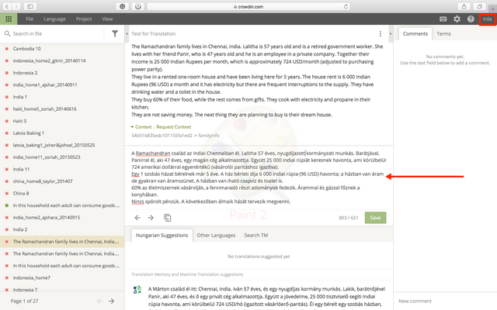Viewport: 497px width, 310px height.
Task: Open the keyboard shortcuts icon
Action: click(x=443, y=19)
